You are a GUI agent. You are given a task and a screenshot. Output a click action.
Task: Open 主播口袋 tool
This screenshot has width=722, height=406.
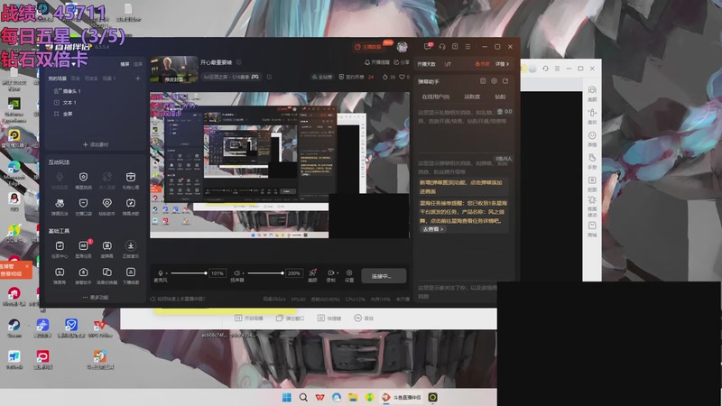(x=83, y=207)
